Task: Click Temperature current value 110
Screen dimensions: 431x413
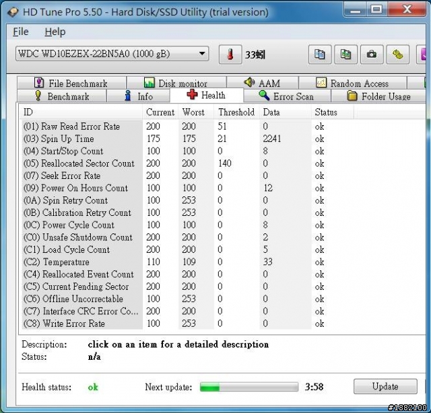Action: click(153, 262)
